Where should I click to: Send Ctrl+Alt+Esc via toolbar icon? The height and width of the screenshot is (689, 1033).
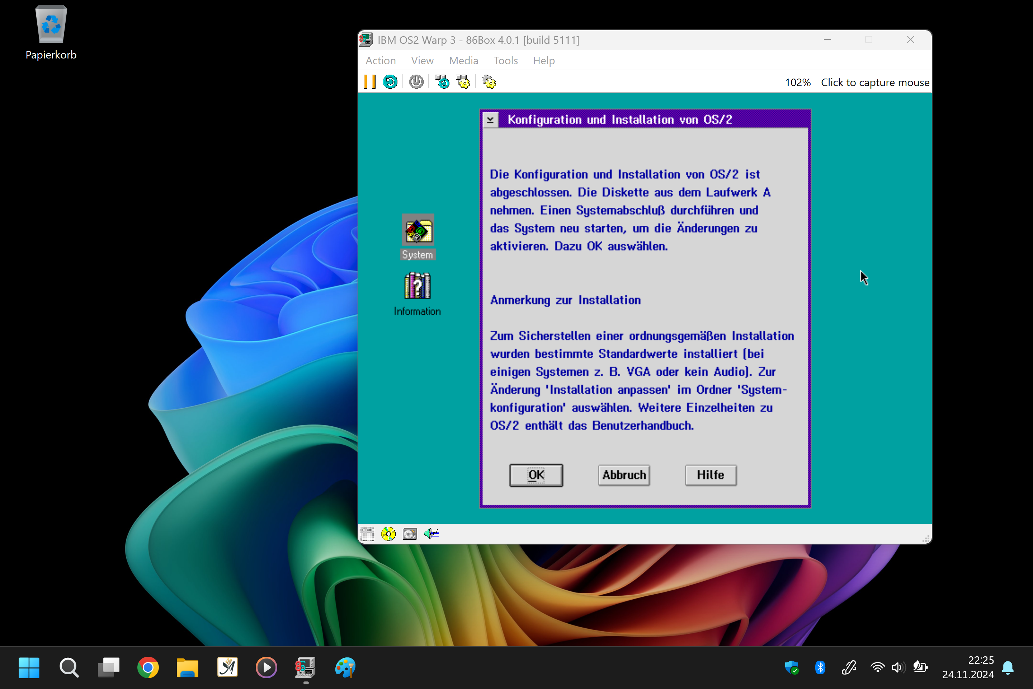[463, 82]
